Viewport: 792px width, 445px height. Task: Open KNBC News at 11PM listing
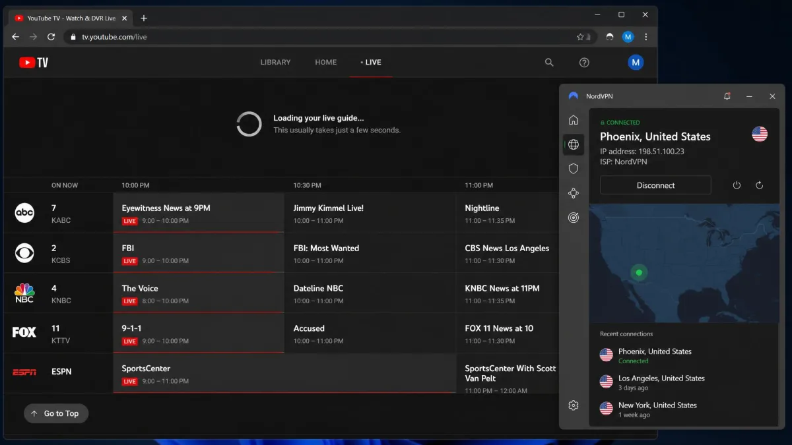[x=507, y=293]
